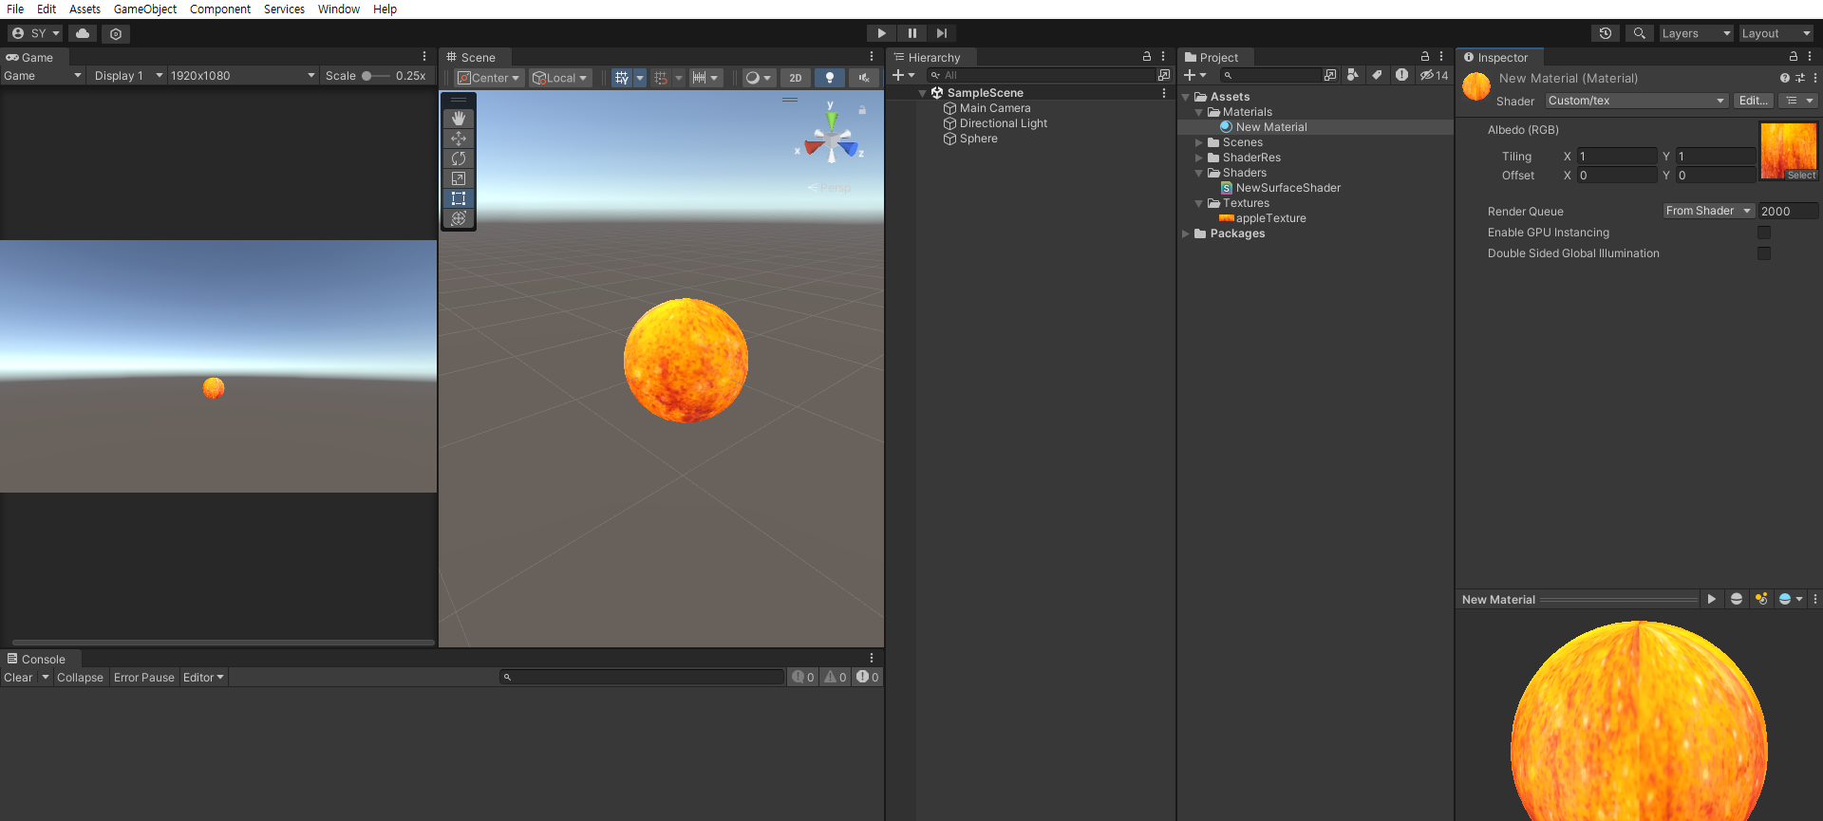Screen dimensions: 1823x821
Task: Open the Component menu
Action: tap(220, 9)
